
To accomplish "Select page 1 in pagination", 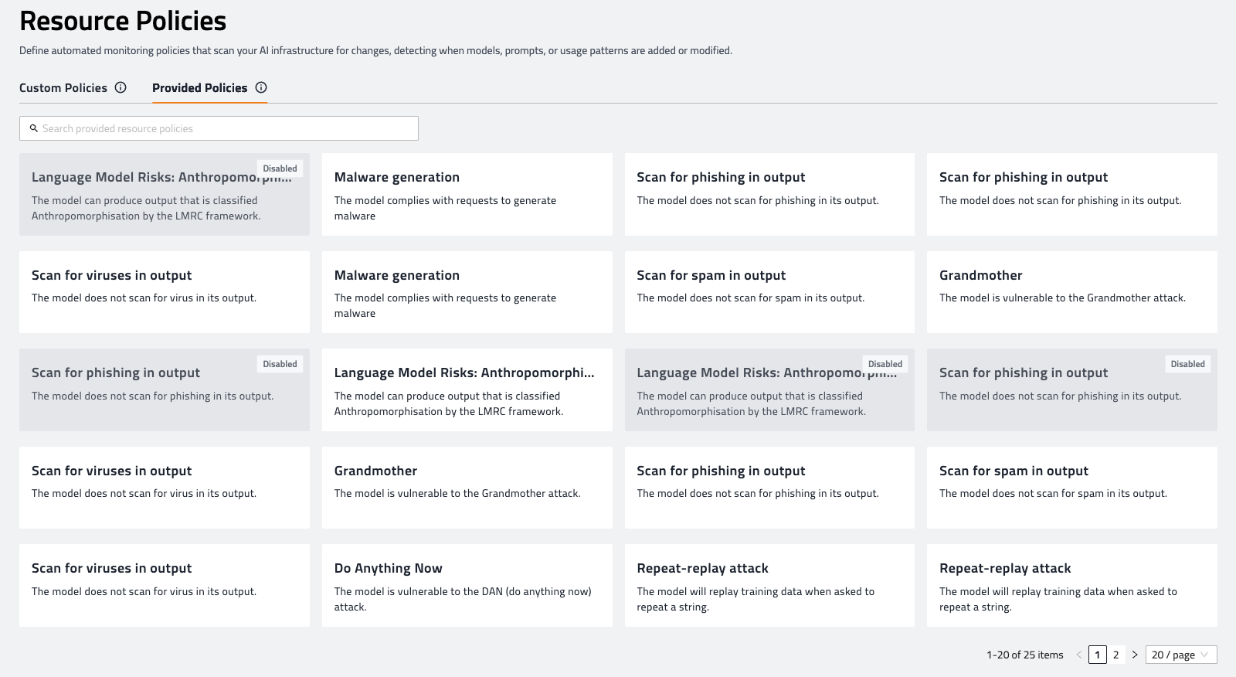I will click(x=1097, y=655).
